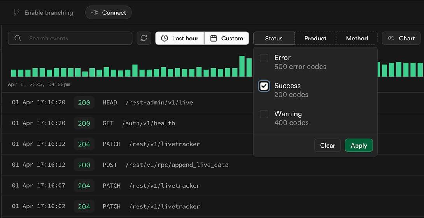
Task: Click the '400 codes' description text
Action: [x=291, y=123]
